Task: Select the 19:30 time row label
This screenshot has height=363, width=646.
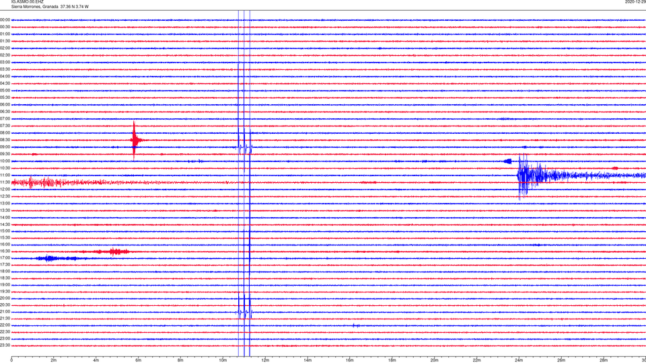Action: click(5, 291)
